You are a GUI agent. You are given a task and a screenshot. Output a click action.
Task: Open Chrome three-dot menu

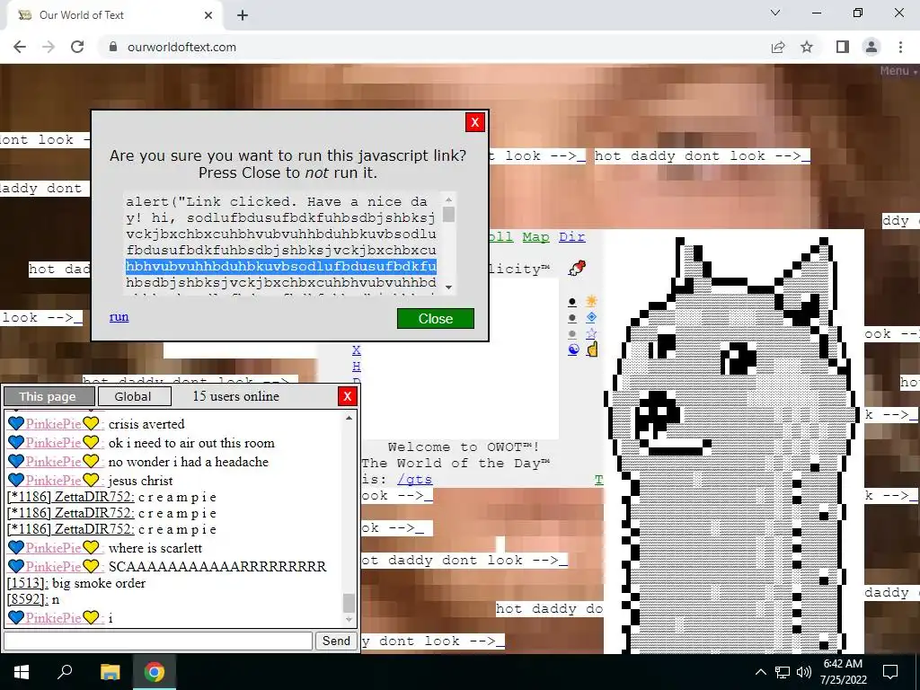click(900, 47)
